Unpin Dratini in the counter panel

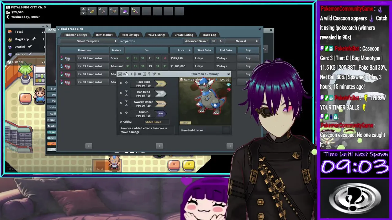tap(30, 47)
